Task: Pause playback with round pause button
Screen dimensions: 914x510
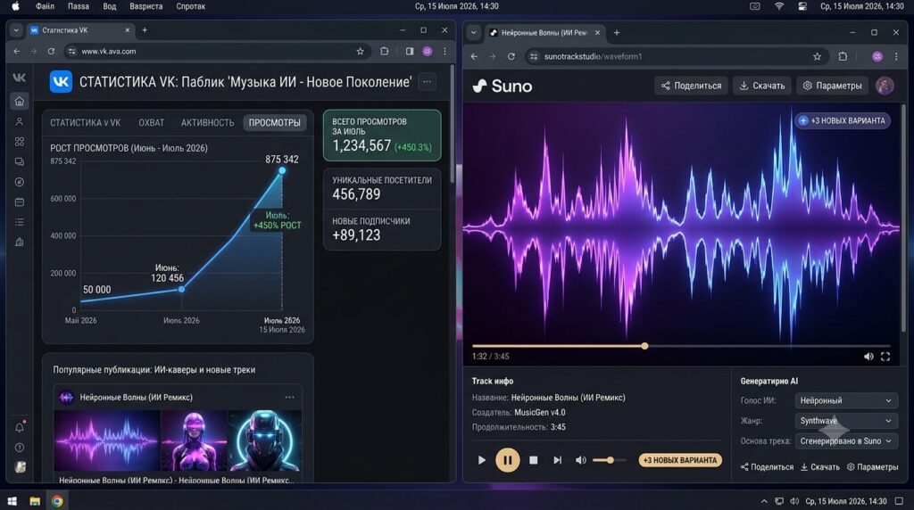Action: coord(508,460)
